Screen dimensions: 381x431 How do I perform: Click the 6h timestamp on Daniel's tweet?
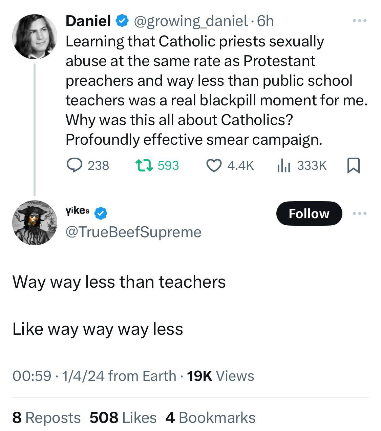pyautogui.click(x=266, y=21)
